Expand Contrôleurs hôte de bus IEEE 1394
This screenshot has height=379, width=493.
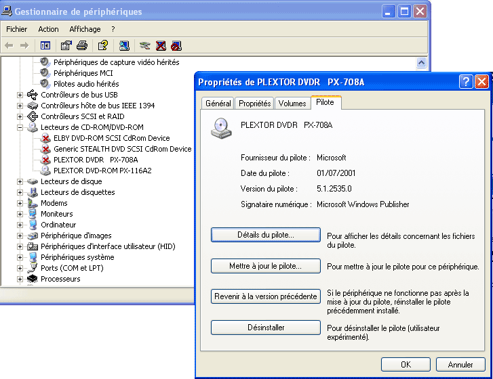click(x=20, y=106)
